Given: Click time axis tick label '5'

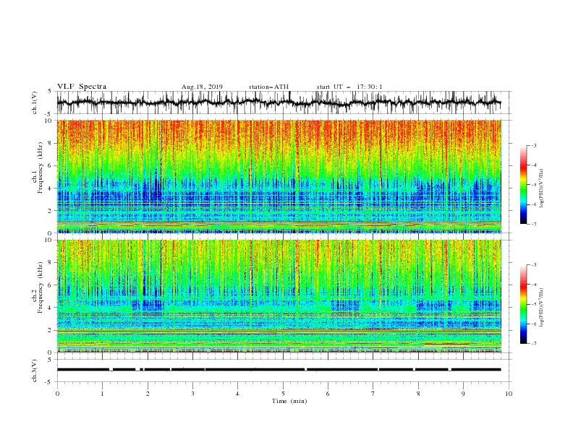Looking at the screenshot, I should pos(283,394).
